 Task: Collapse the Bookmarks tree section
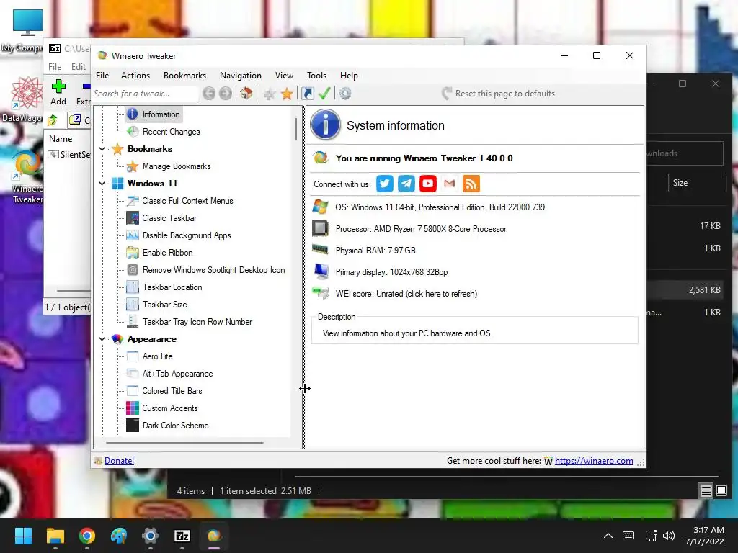click(x=102, y=149)
